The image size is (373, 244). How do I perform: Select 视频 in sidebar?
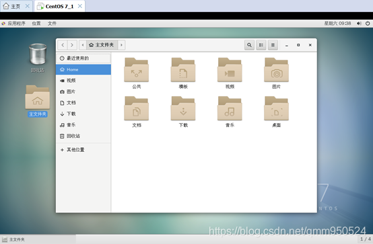point(83,81)
